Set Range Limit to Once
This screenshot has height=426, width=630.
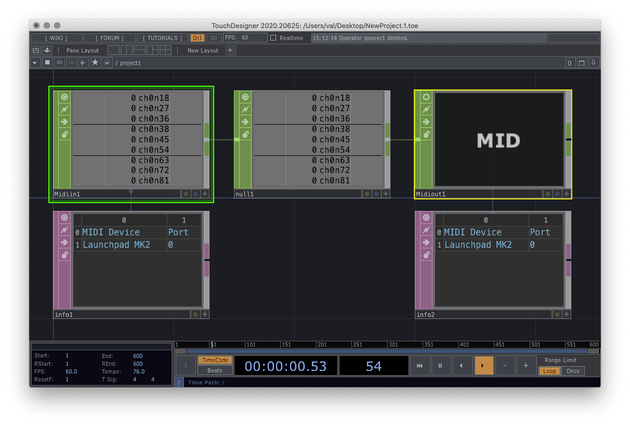573,371
